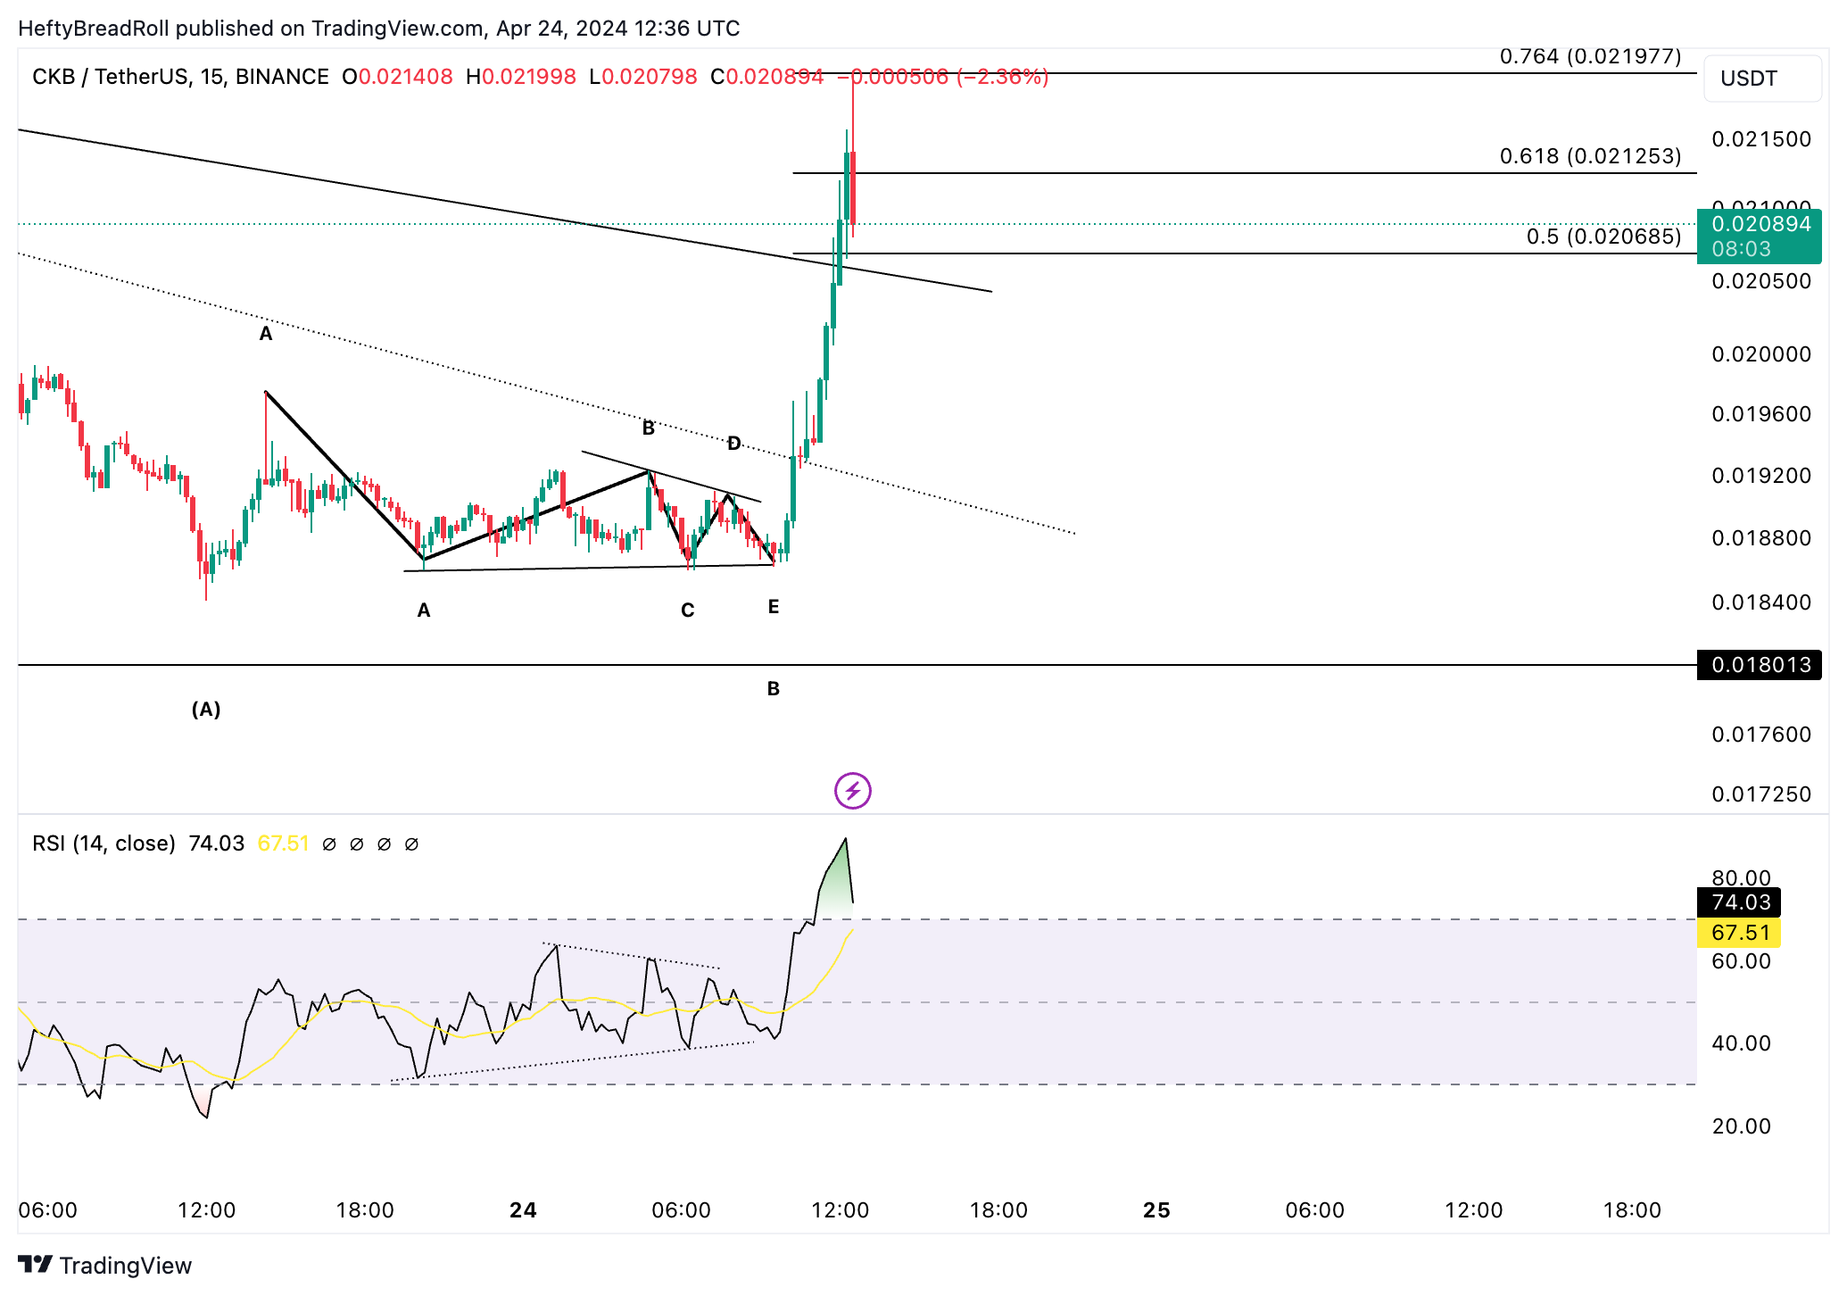Screen dimensions: 1847x1296
Task: Click the 0.017250 price axis label
Action: (x=1761, y=794)
